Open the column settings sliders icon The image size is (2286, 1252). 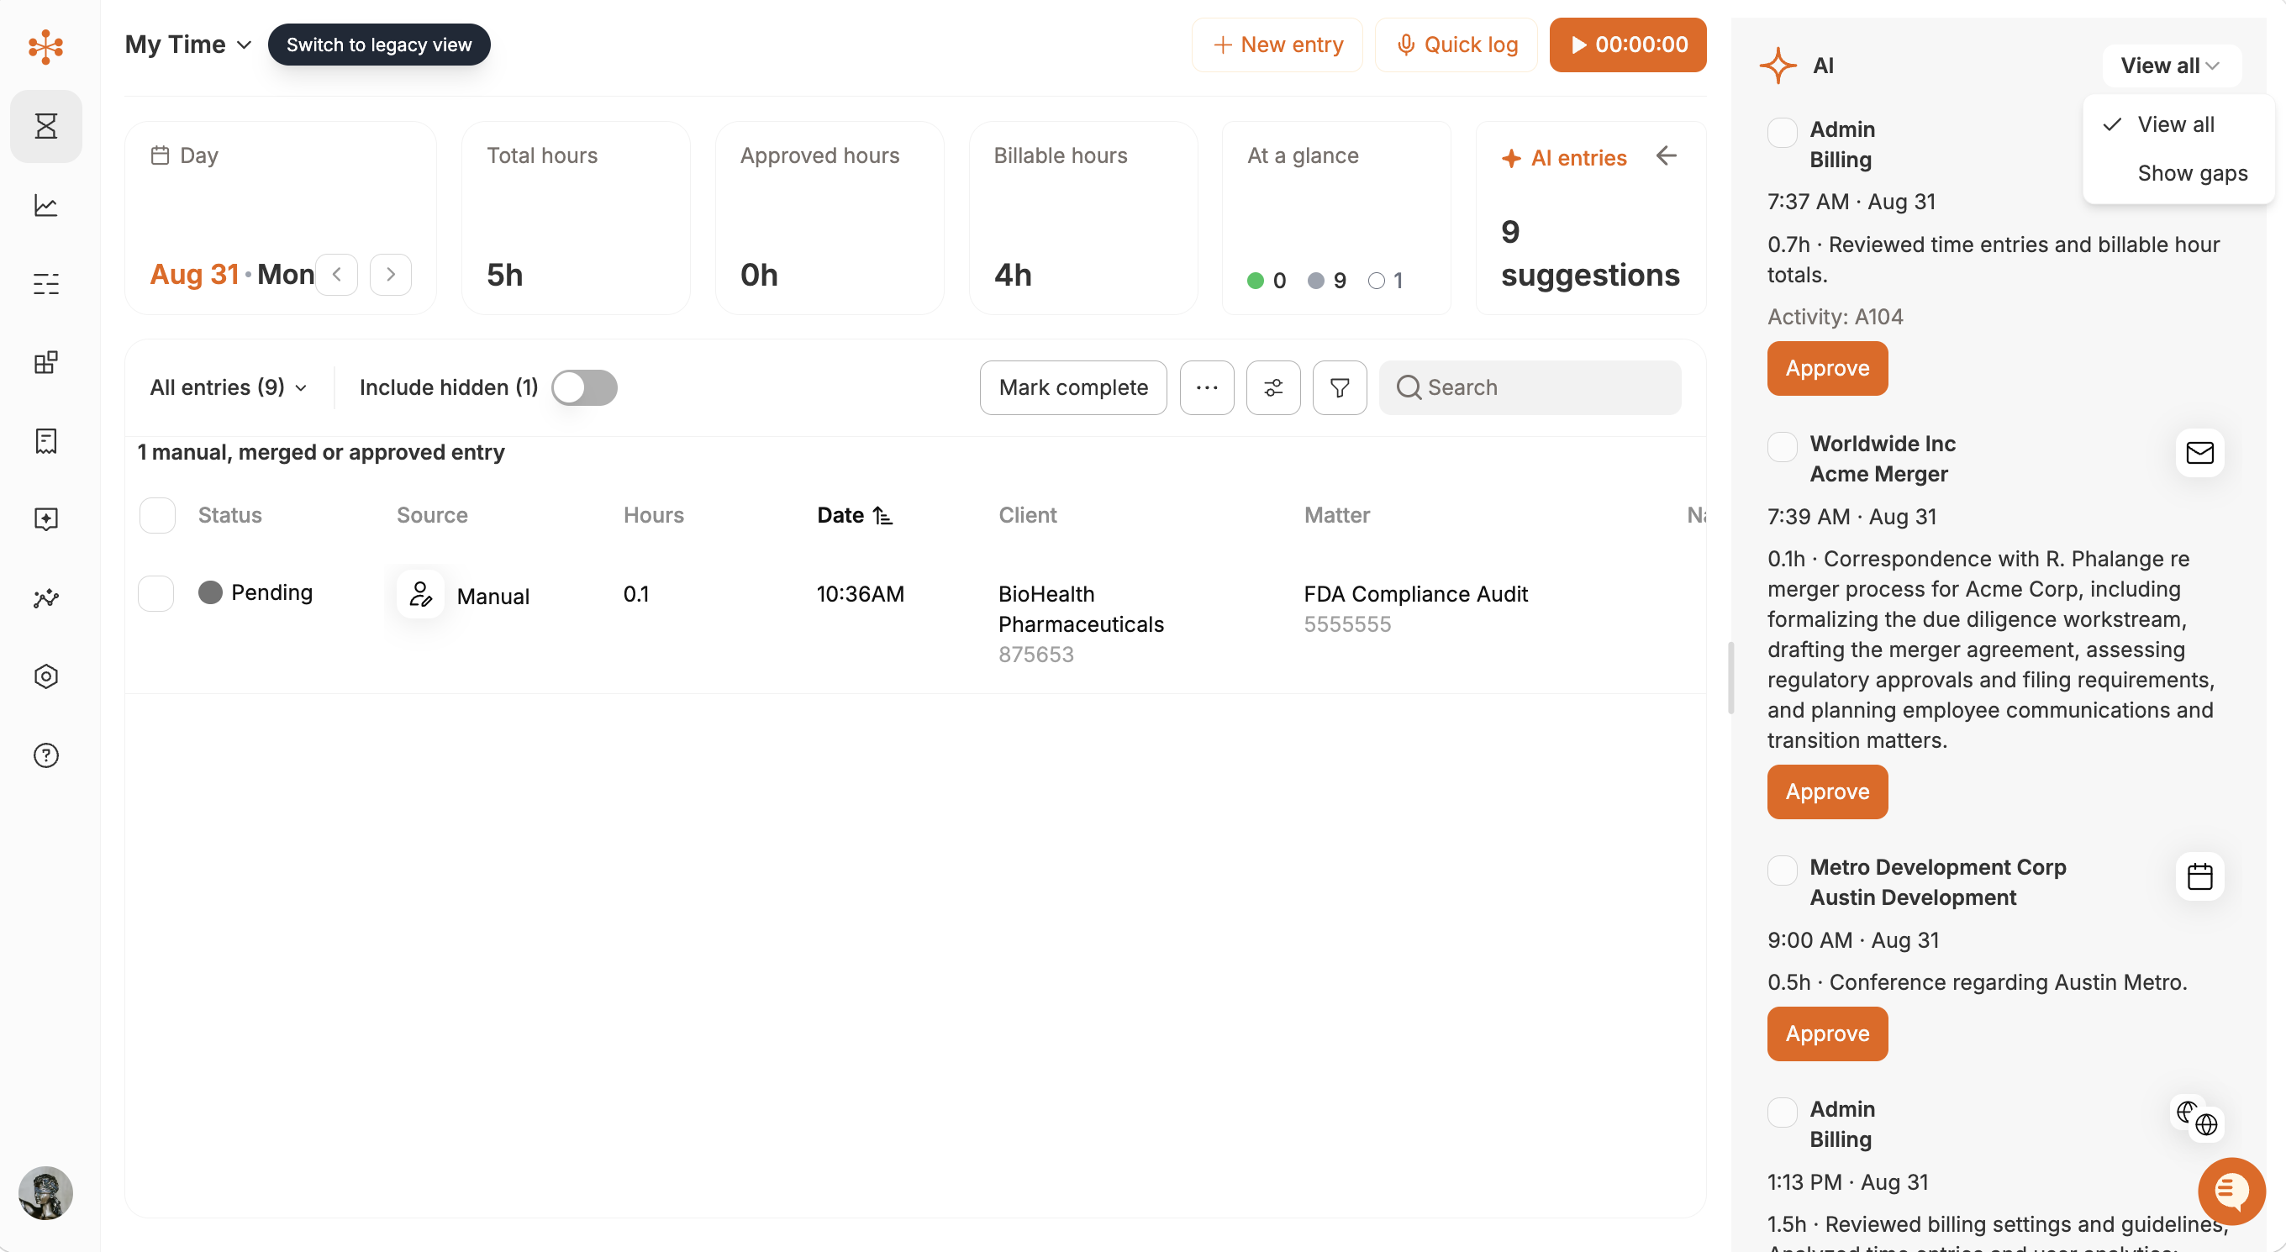(1272, 387)
